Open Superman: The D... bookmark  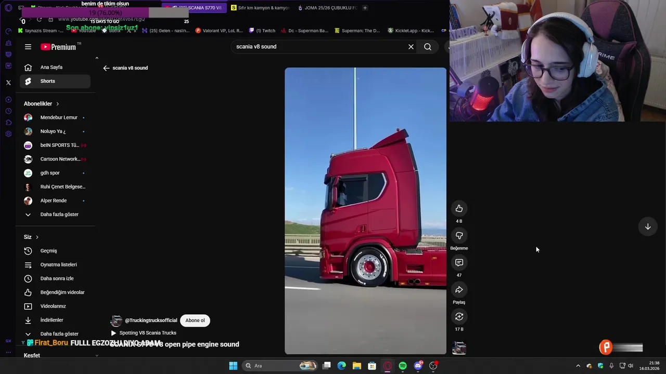[357, 31]
